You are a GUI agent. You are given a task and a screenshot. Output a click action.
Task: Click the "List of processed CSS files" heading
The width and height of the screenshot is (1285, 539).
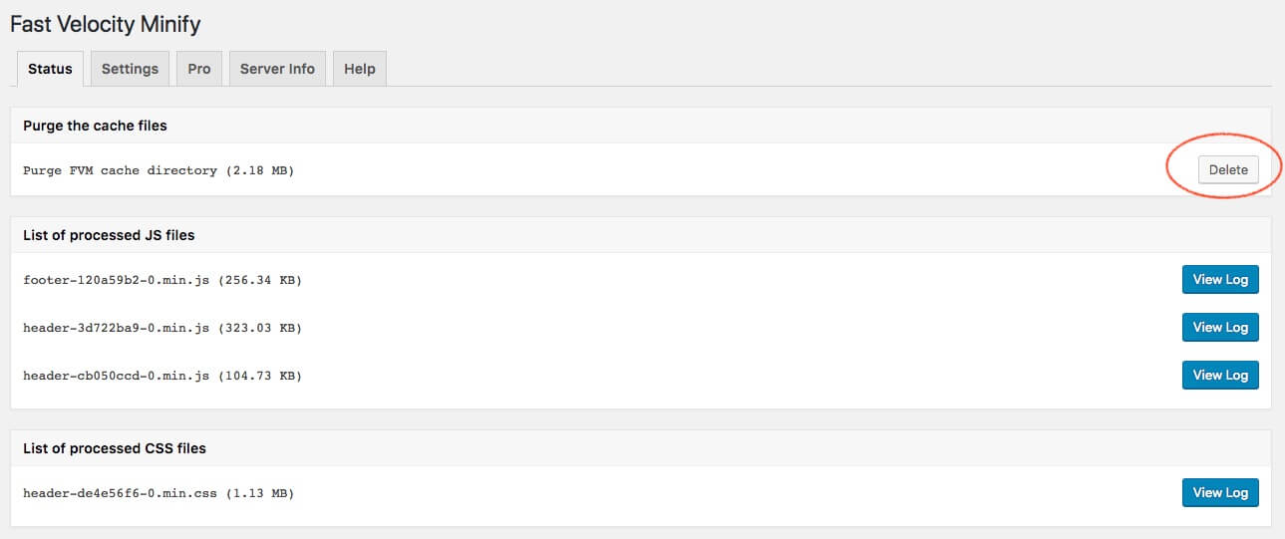coord(114,448)
